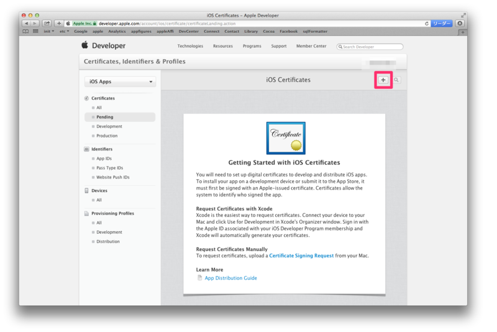Image resolution: width=497 pixels, height=332 pixels.
Task: Select Development under Certificates
Action: tap(109, 126)
